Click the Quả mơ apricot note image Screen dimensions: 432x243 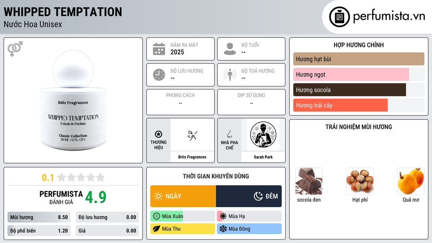[x=411, y=181]
